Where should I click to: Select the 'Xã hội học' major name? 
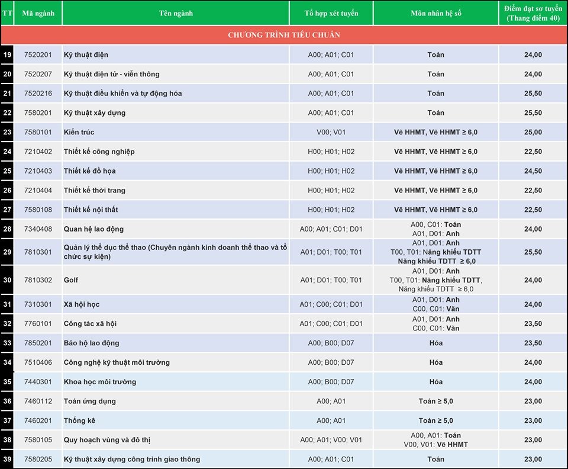pyautogui.click(x=82, y=304)
